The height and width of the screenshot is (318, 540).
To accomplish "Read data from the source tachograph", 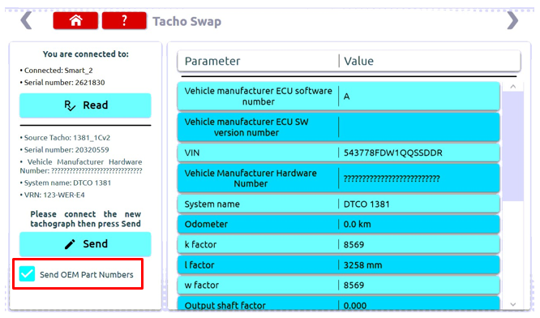I will tap(85, 105).
